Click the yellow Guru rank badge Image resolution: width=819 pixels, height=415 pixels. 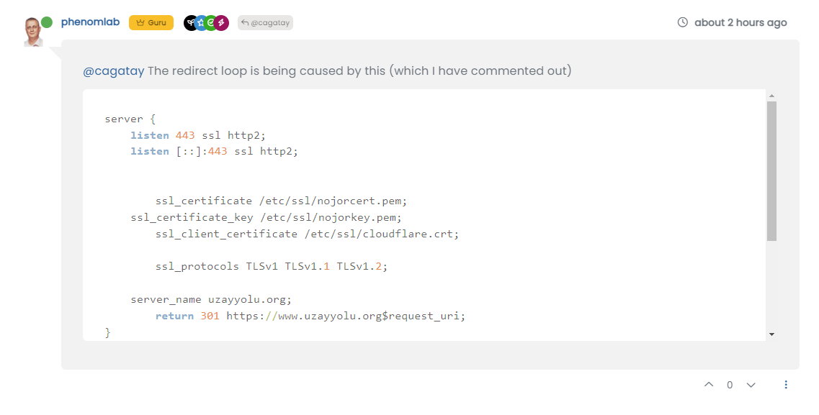point(151,23)
